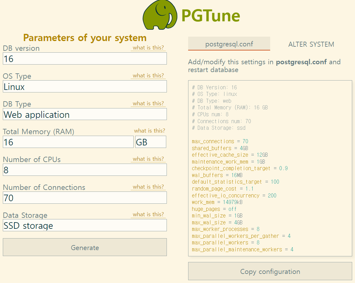Screen dimensions: 355x283
Task: Click the Copy configuration button
Action: click(270, 271)
